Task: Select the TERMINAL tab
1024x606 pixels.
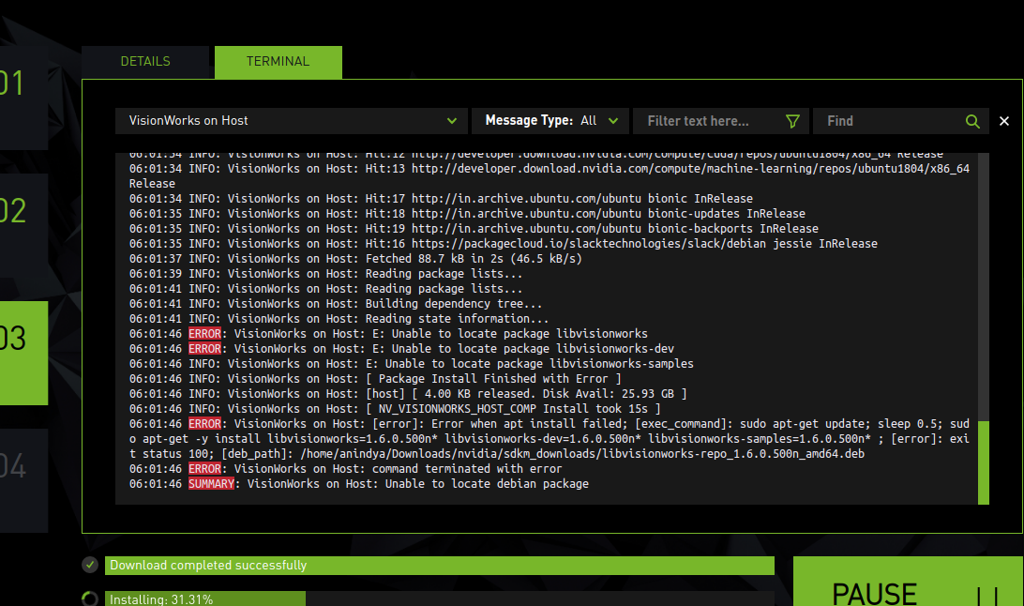Action: click(x=279, y=61)
